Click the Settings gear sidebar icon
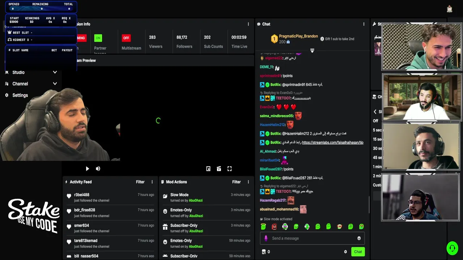 click(x=7, y=95)
